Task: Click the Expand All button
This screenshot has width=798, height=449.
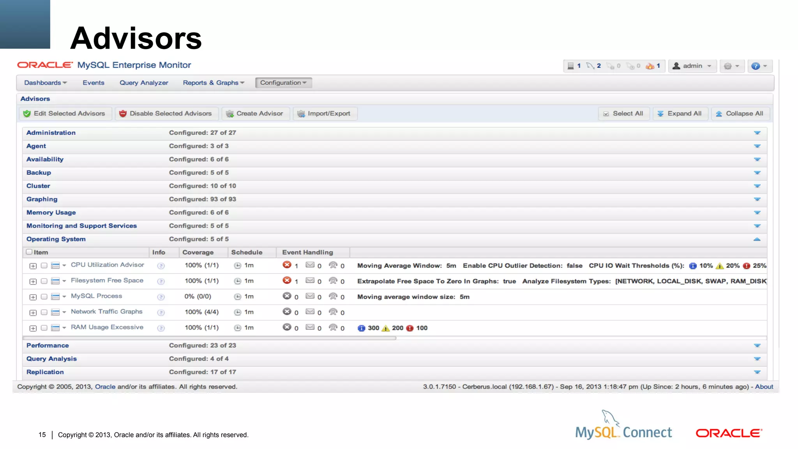Action: (680, 113)
